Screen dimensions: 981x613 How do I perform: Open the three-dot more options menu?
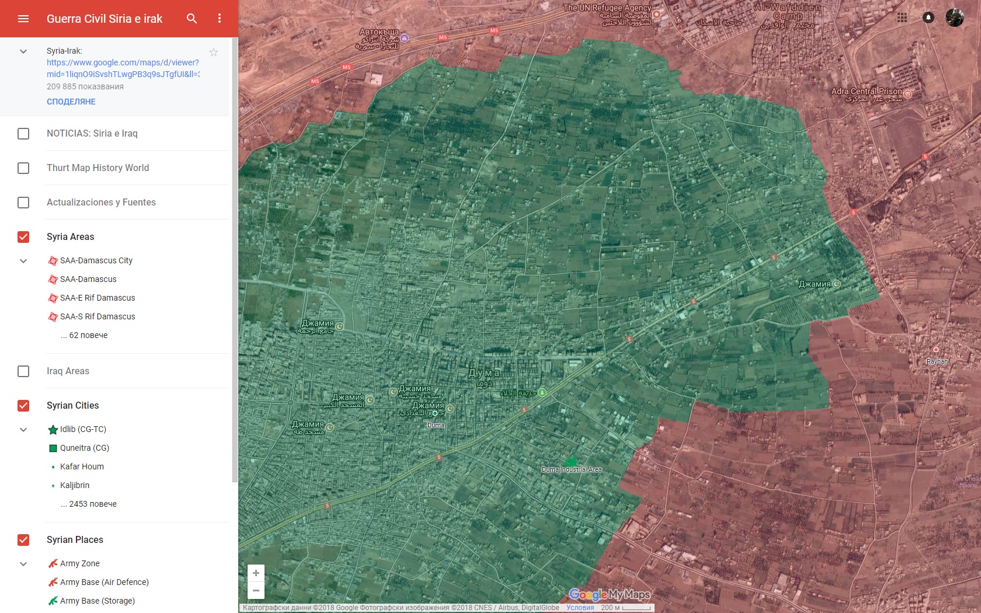[220, 19]
